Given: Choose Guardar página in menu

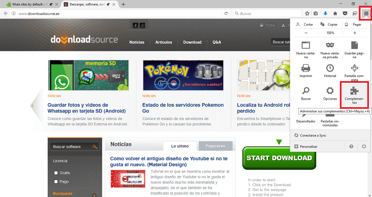Looking at the screenshot, I should click(x=354, y=50).
